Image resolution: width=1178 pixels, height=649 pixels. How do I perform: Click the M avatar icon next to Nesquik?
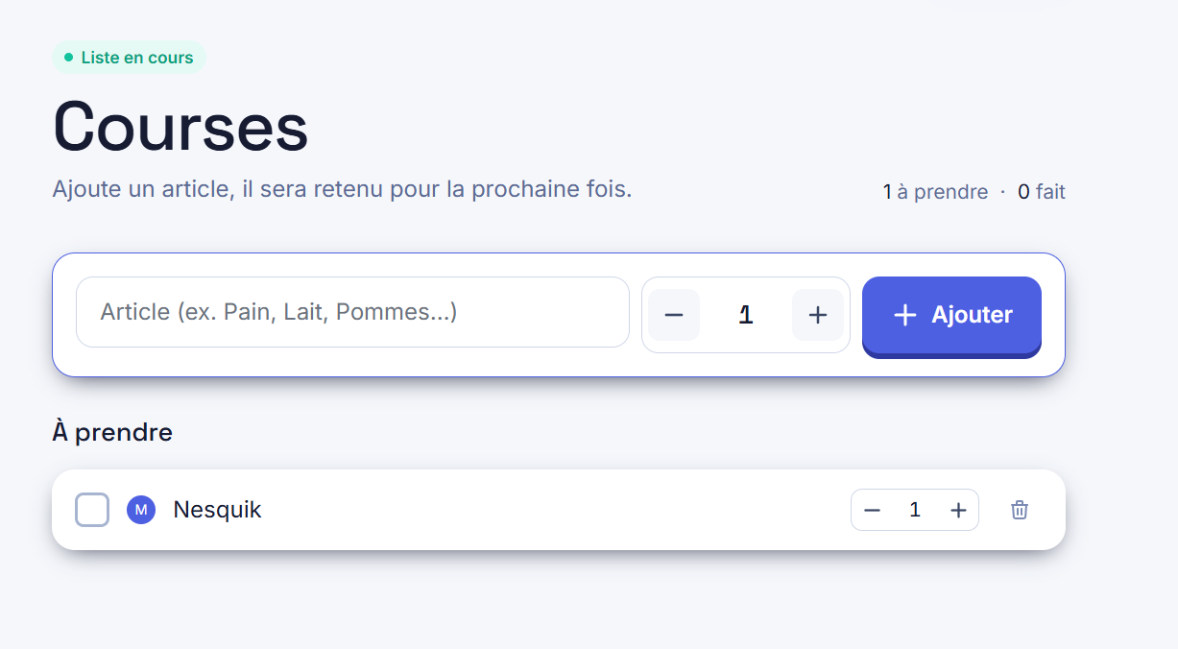pos(141,510)
